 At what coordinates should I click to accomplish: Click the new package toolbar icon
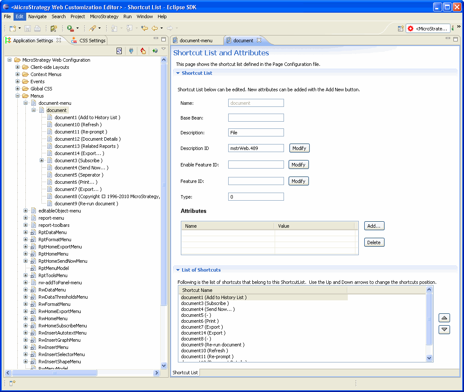[54, 28]
